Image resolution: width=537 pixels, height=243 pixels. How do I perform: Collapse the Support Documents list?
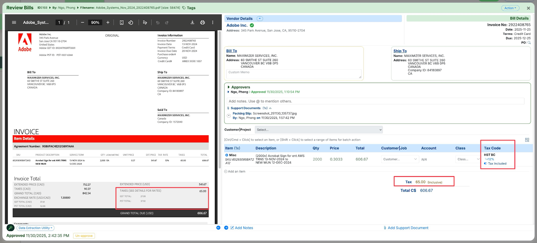pos(270,108)
